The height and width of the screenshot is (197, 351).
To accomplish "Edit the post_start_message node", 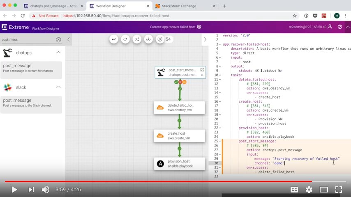I will point(202,70).
